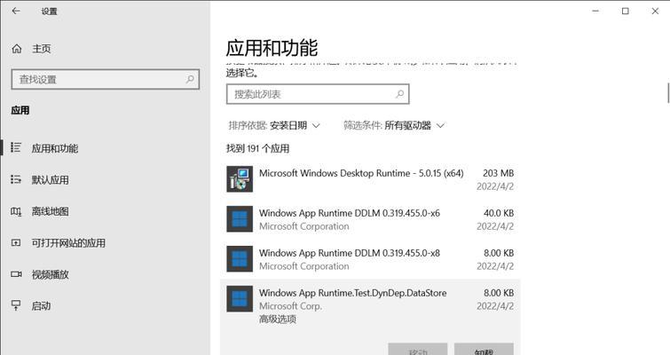670x355 pixels.
Task: Open 筛选条件 所有驱动器 dropdown
Action: pyautogui.click(x=394, y=125)
